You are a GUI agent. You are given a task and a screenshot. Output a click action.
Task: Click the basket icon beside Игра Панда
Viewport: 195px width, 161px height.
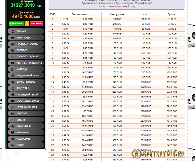(x=13, y=38)
